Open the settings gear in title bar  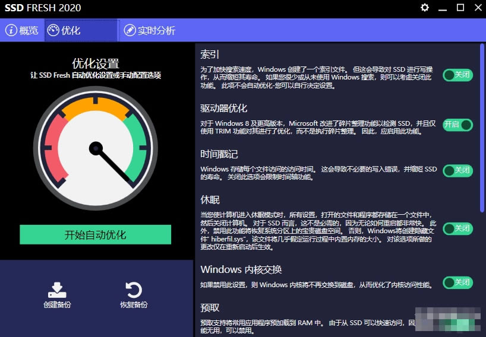(x=425, y=8)
